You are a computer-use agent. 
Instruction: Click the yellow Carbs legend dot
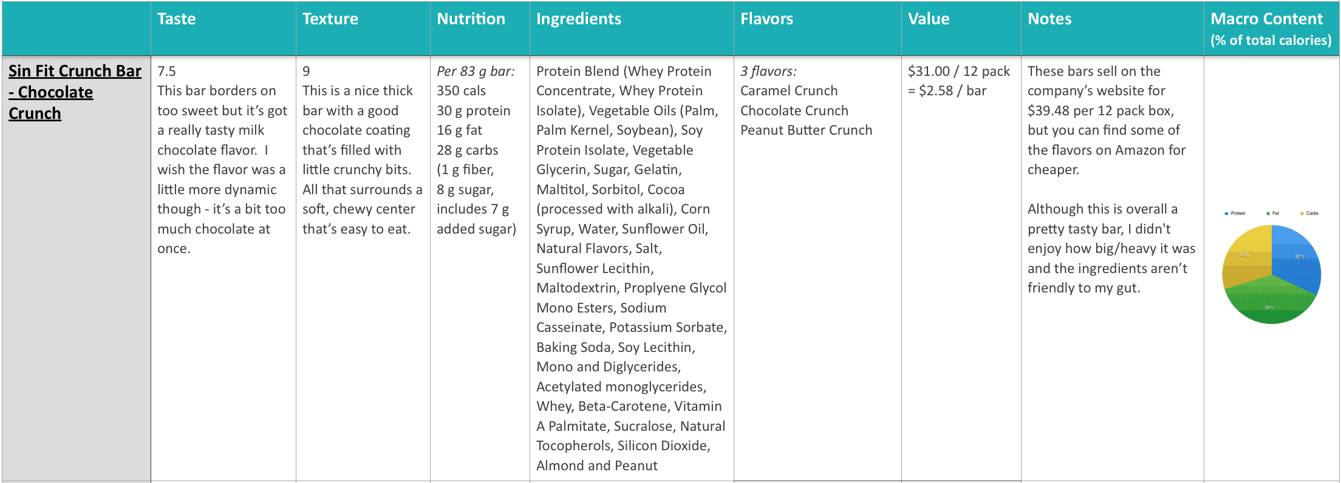pyautogui.click(x=1302, y=214)
